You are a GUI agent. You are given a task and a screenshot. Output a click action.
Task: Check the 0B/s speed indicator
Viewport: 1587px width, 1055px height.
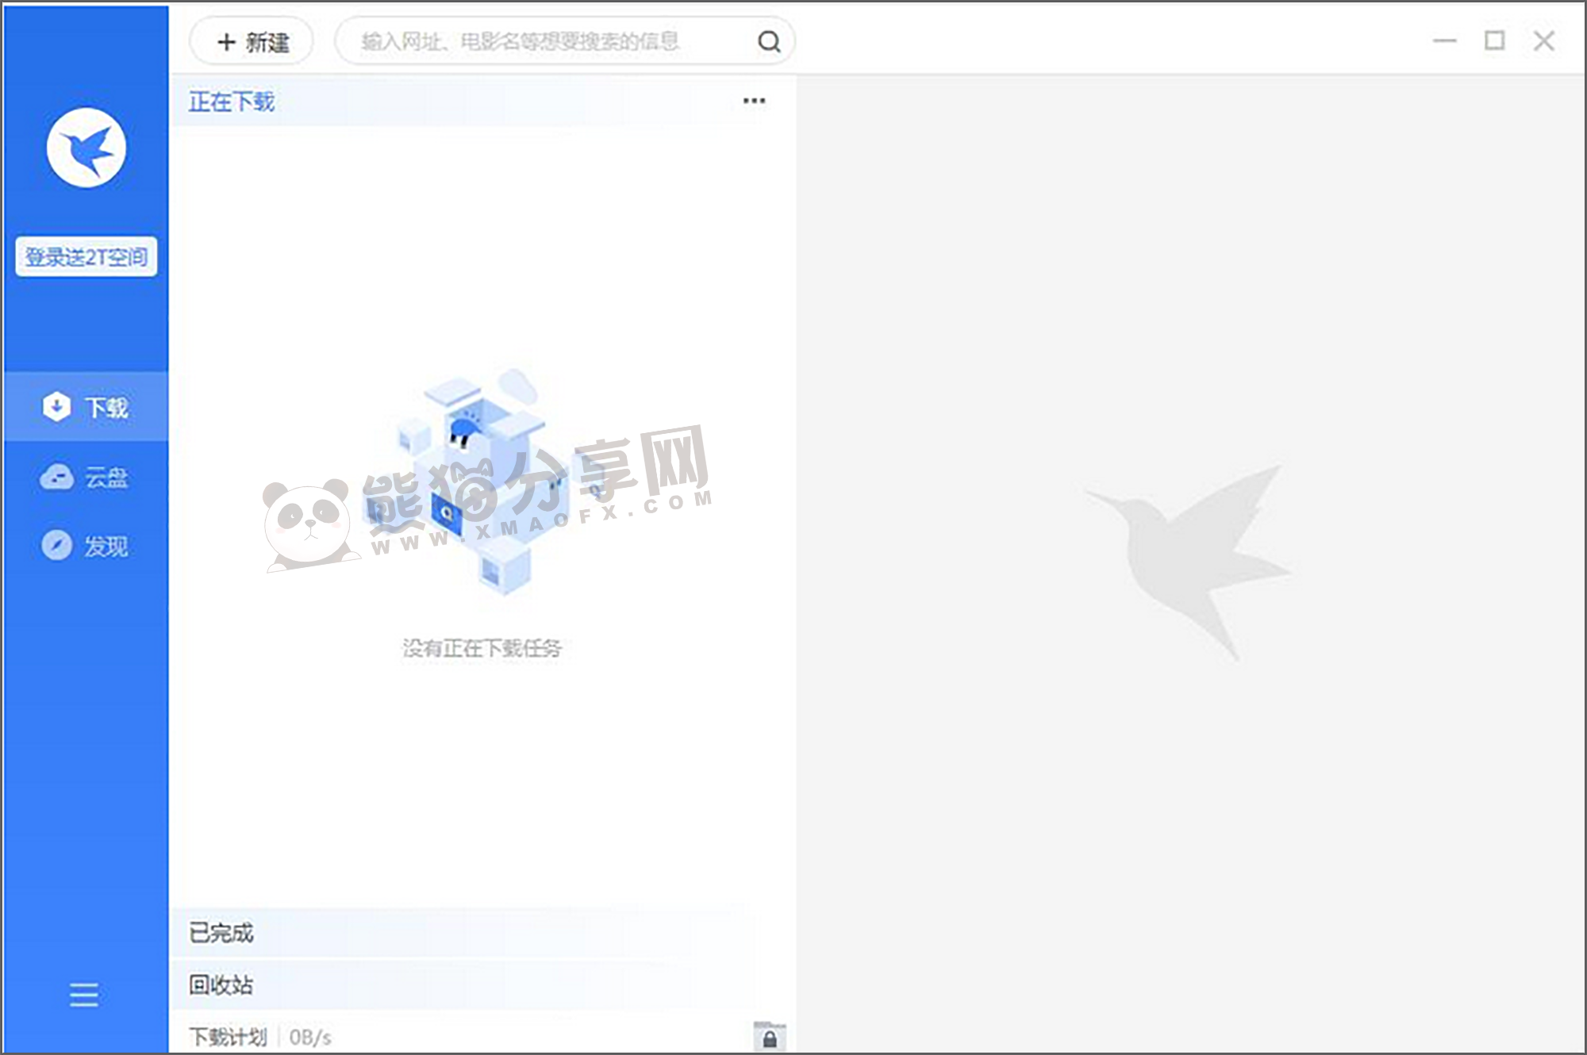point(309,1036)
